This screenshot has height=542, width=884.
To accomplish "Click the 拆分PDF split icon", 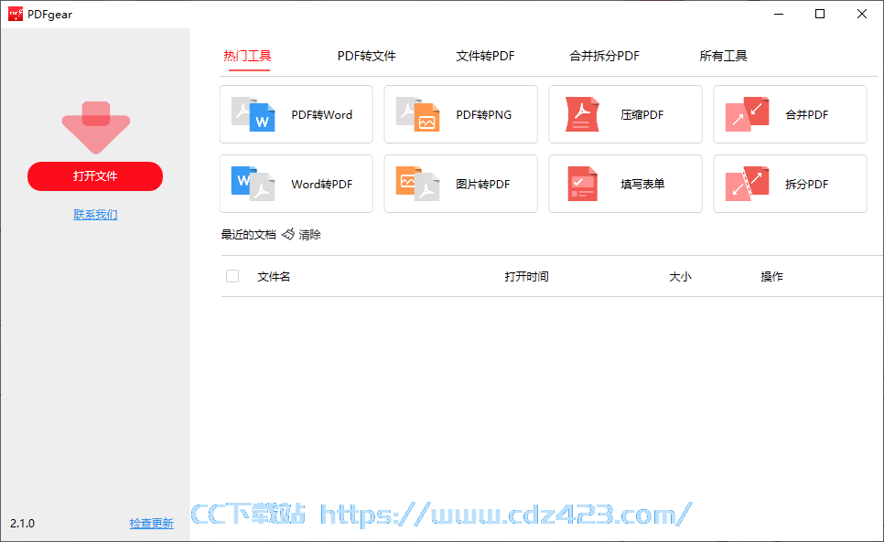I will tap(747, 184).
